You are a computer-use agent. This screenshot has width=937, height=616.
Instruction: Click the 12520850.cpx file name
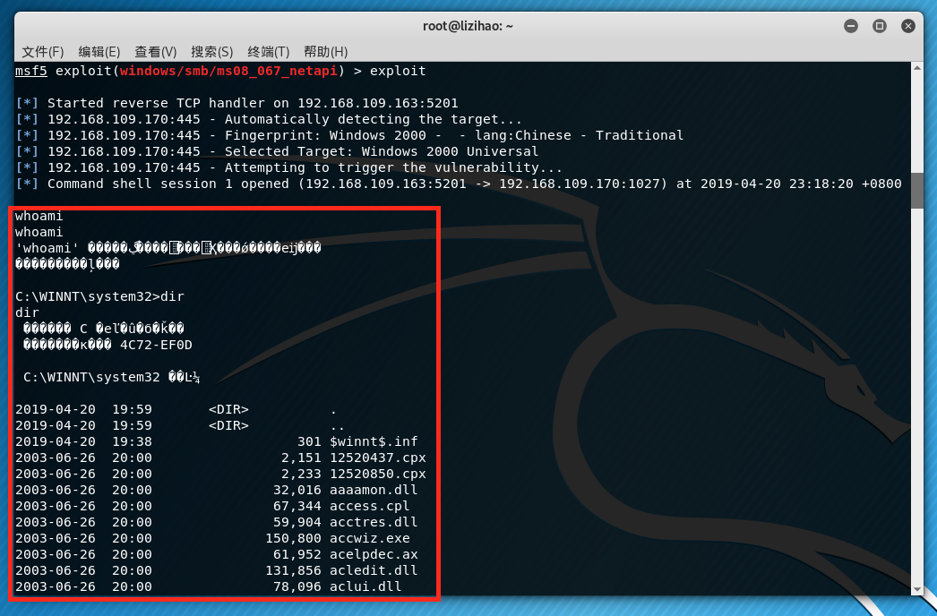coord(378,475)
